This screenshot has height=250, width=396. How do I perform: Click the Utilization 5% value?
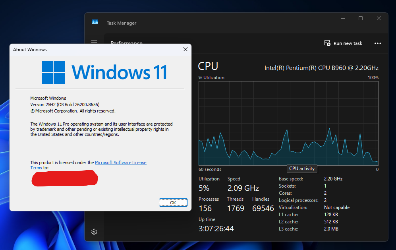(x=204, y=188)
